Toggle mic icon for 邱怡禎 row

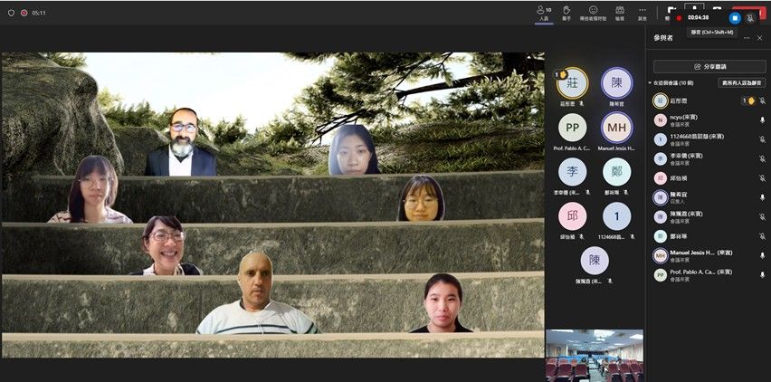pyautogui.click(x=762, y=178)
